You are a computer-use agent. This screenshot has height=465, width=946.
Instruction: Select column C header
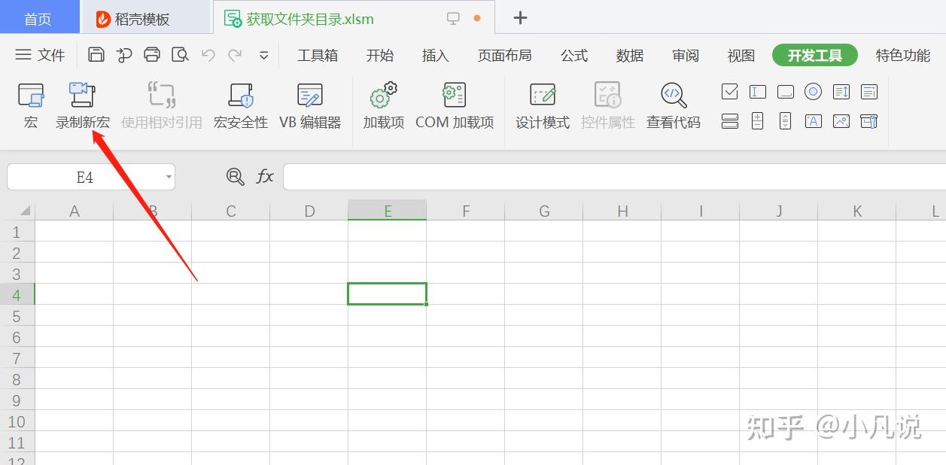[x=231, y=211]
